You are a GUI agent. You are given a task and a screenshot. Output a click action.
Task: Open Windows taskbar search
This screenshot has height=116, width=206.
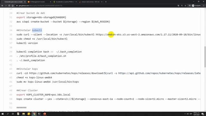click(x=8, y=114)
